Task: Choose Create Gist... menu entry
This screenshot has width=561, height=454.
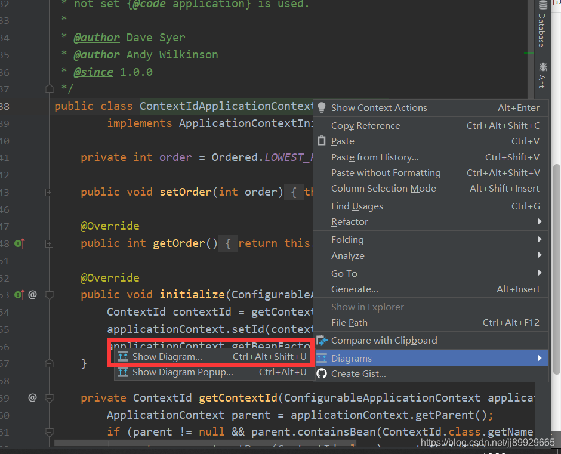Action: pyautogui.click(x=431, y=373)
